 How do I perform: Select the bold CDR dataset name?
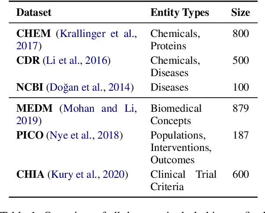(x=27, y=60)
